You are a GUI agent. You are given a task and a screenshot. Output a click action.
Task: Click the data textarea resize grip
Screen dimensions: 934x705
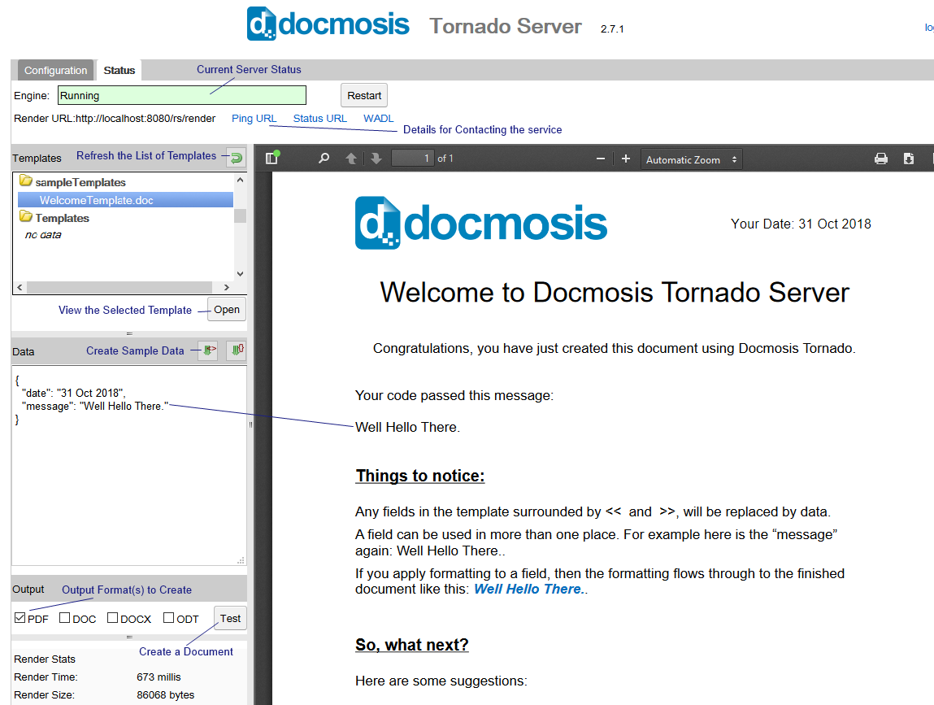241,560
